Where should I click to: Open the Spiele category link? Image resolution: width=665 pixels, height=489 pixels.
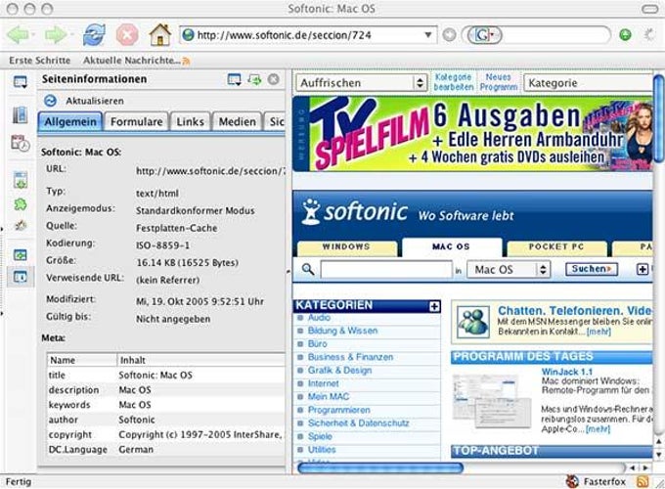[320, 436]
